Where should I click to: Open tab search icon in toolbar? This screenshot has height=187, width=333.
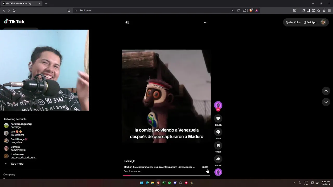[295, 10]
